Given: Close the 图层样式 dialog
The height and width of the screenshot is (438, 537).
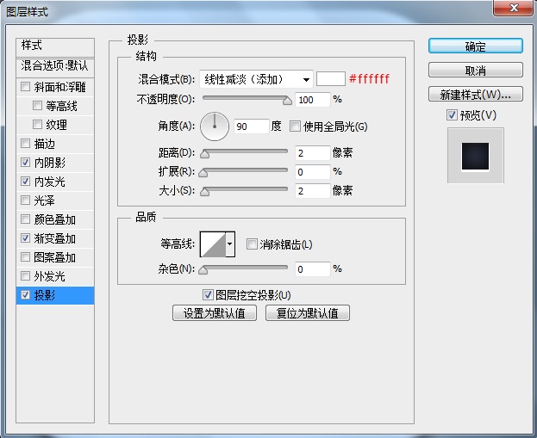Looking at the screenshot, I should 514,8.
